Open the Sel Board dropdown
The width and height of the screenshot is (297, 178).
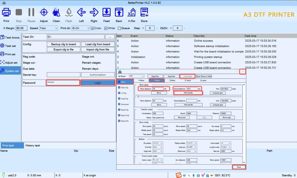pyautogui.click(x=137, y=76)
